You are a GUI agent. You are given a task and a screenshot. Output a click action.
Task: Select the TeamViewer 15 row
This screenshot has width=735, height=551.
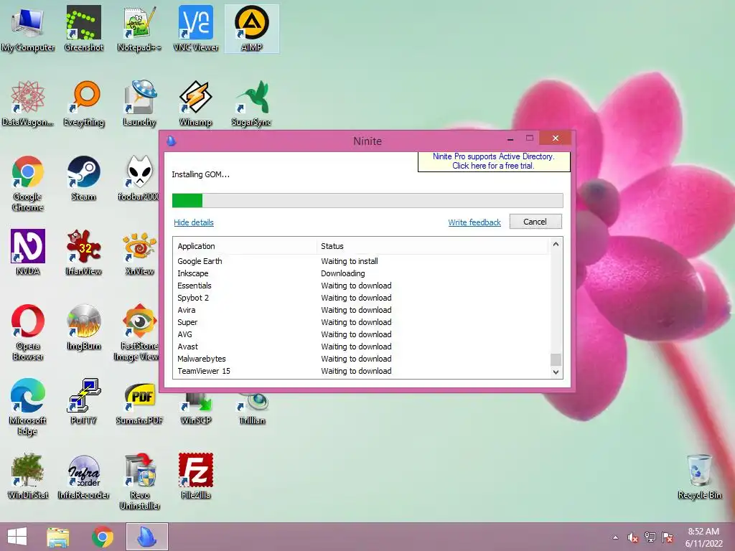362,371
